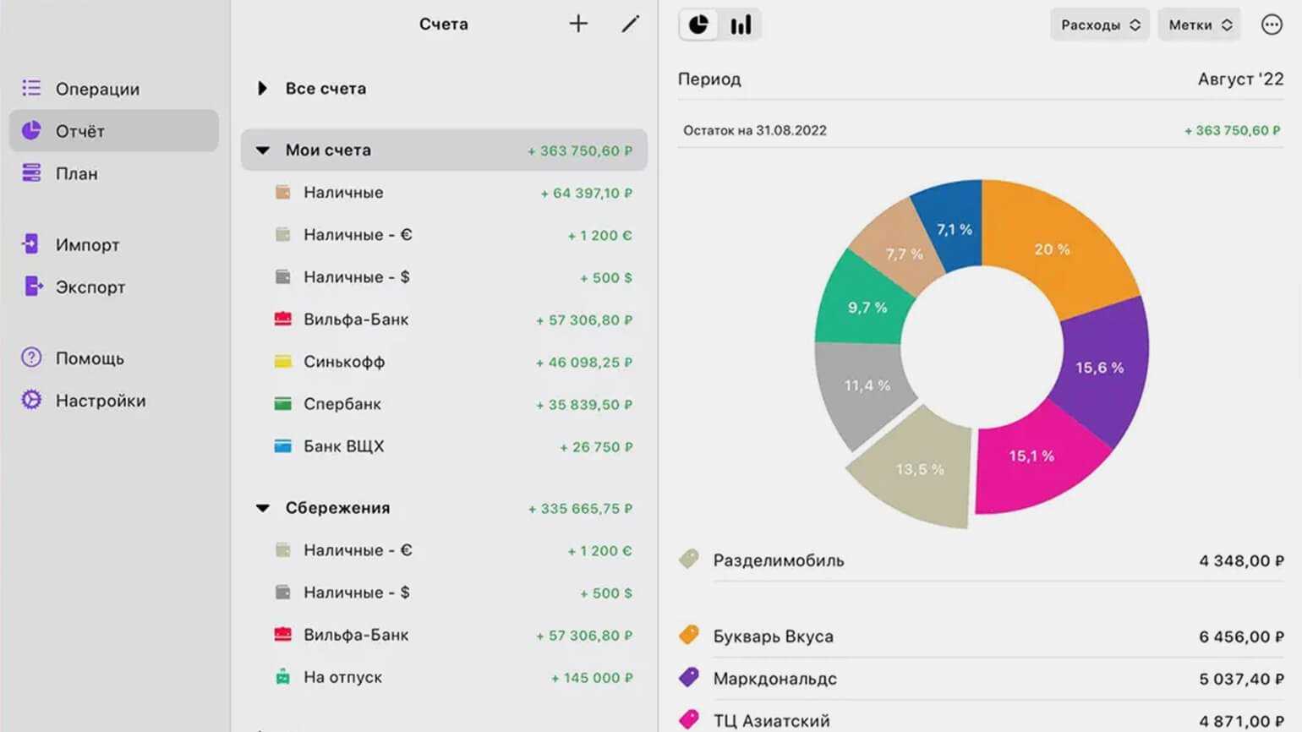
Task: Expand the Все счета group
Action: pyautogui.click(x=262, y=88)
